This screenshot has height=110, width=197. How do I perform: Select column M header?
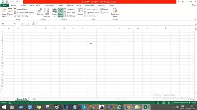(x=119, y=28)
